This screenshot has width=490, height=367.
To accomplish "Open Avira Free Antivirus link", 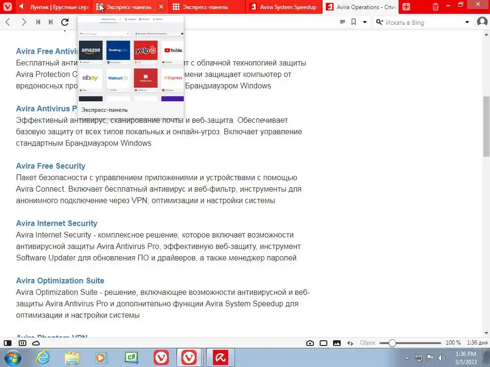I will point(46,51).
